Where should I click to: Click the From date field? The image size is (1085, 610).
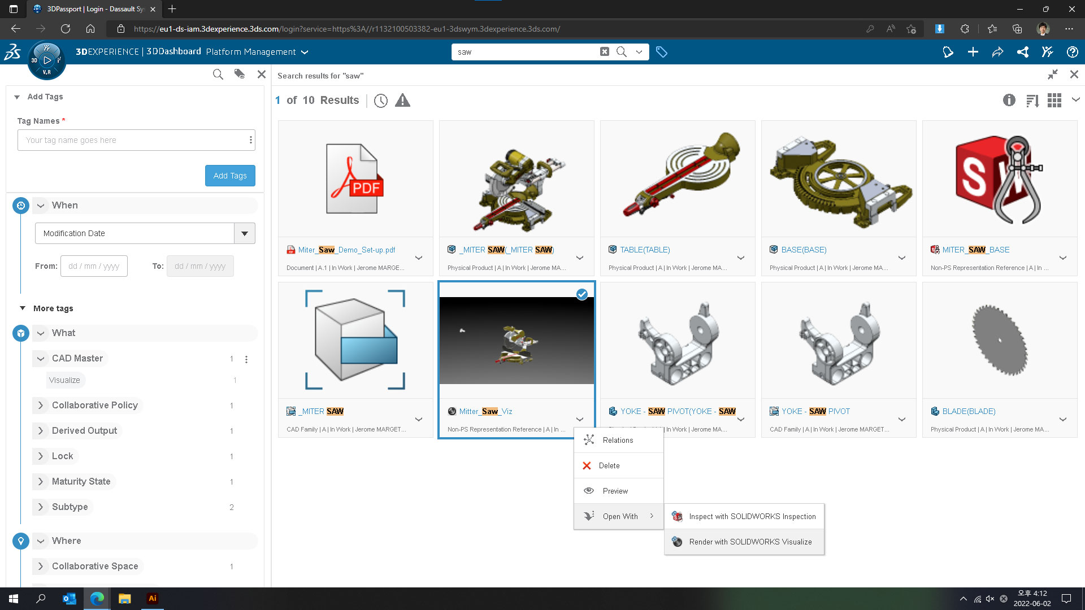[94, 266]
